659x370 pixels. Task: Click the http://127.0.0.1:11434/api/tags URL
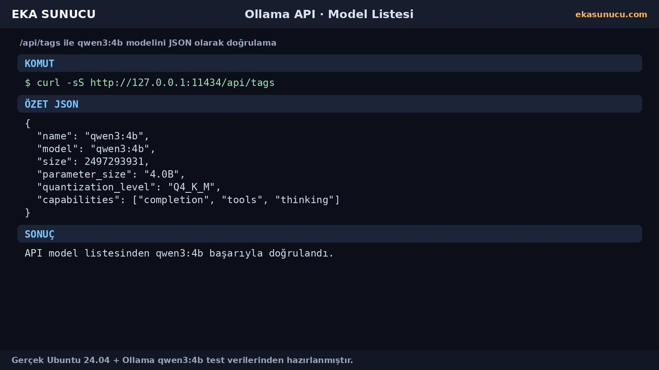click(x=182, y=83)
